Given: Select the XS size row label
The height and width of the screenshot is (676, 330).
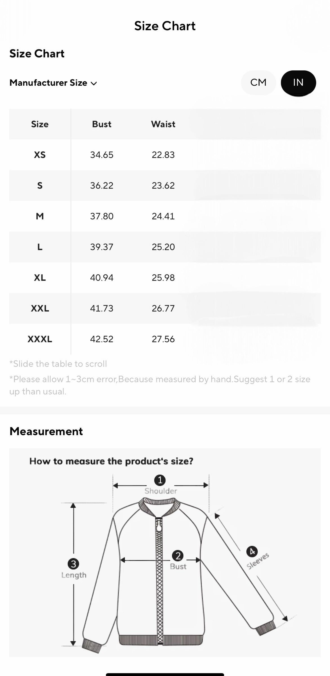Looking at the screenshot, I should (x=40, y=155).
